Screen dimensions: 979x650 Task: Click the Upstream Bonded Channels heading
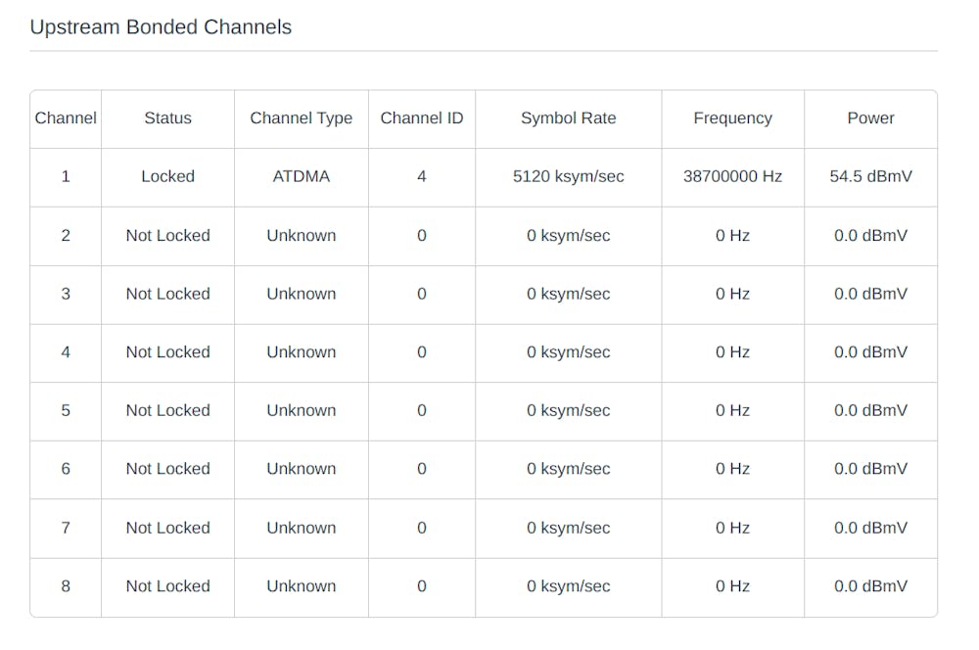(x=161, y=27)
